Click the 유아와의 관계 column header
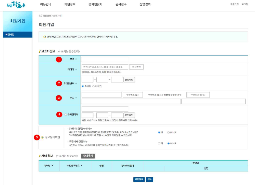The height and width of the screenshot is (185, 255). (x=128, y=166)
